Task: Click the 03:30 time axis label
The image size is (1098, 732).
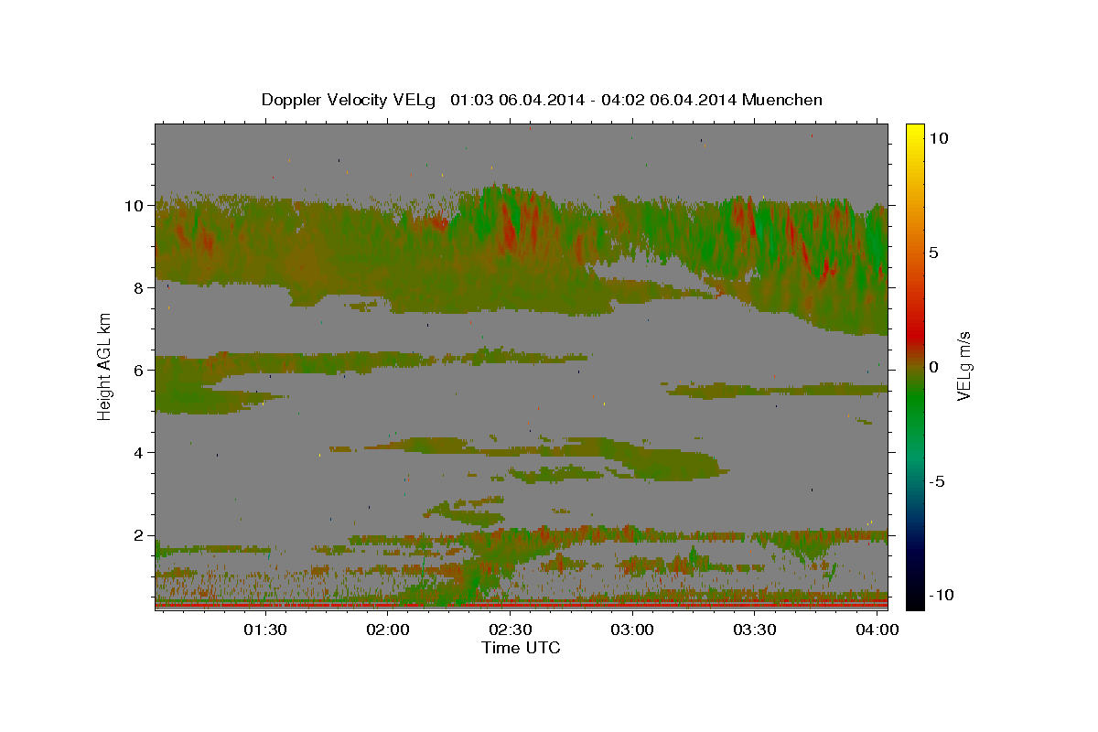Action: 755,630
